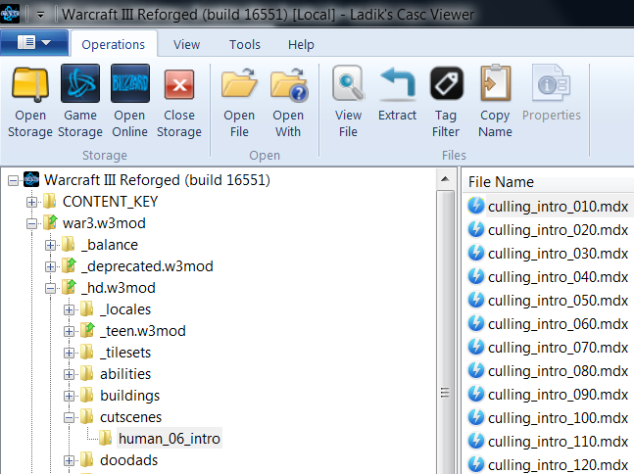Image resolution: width=634 pixels, height=474 pixels.
Task: Click the Casc Viewer app icon in title bar
Action: (x=10, y=14)
